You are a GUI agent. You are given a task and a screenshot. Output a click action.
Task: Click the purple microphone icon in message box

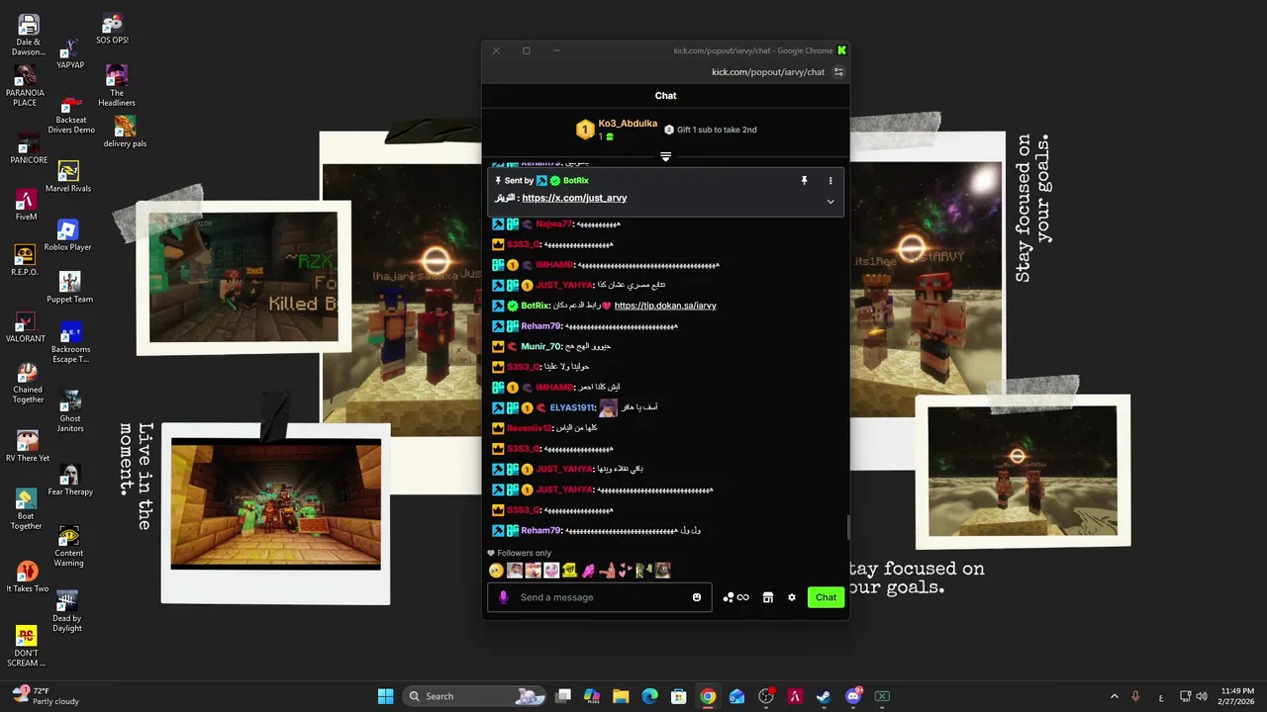[503, 597]
